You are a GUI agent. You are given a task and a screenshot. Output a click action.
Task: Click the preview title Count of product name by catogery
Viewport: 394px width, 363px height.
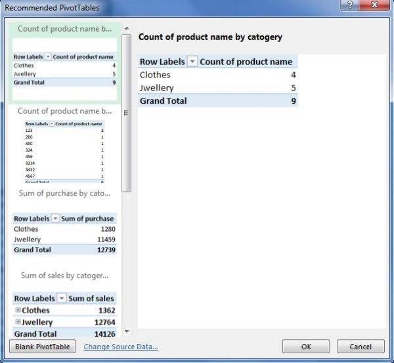(210, 37)
